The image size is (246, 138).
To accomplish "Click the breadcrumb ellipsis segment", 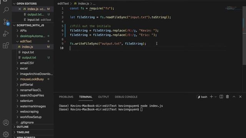I will [94, 3].
